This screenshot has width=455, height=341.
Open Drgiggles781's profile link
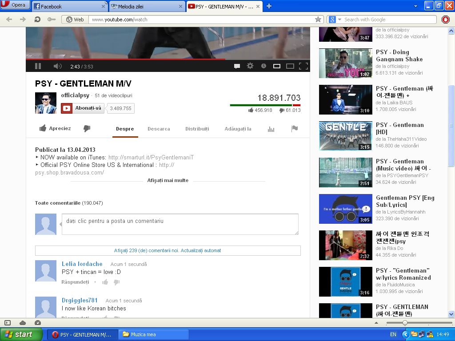click(x=80, y=301)
